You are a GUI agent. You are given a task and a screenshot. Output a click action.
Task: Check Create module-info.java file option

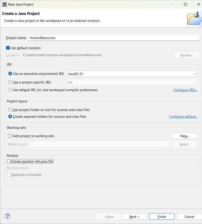[9, 161]
